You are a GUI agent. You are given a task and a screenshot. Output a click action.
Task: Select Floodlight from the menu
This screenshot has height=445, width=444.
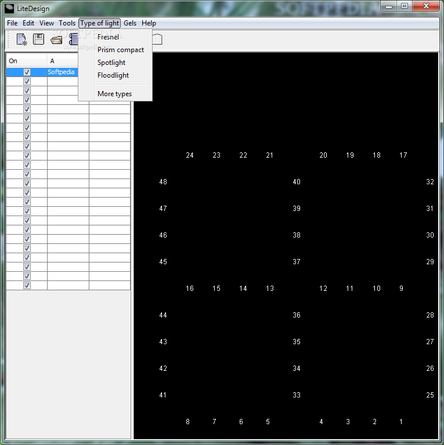(x=113, y=75)
